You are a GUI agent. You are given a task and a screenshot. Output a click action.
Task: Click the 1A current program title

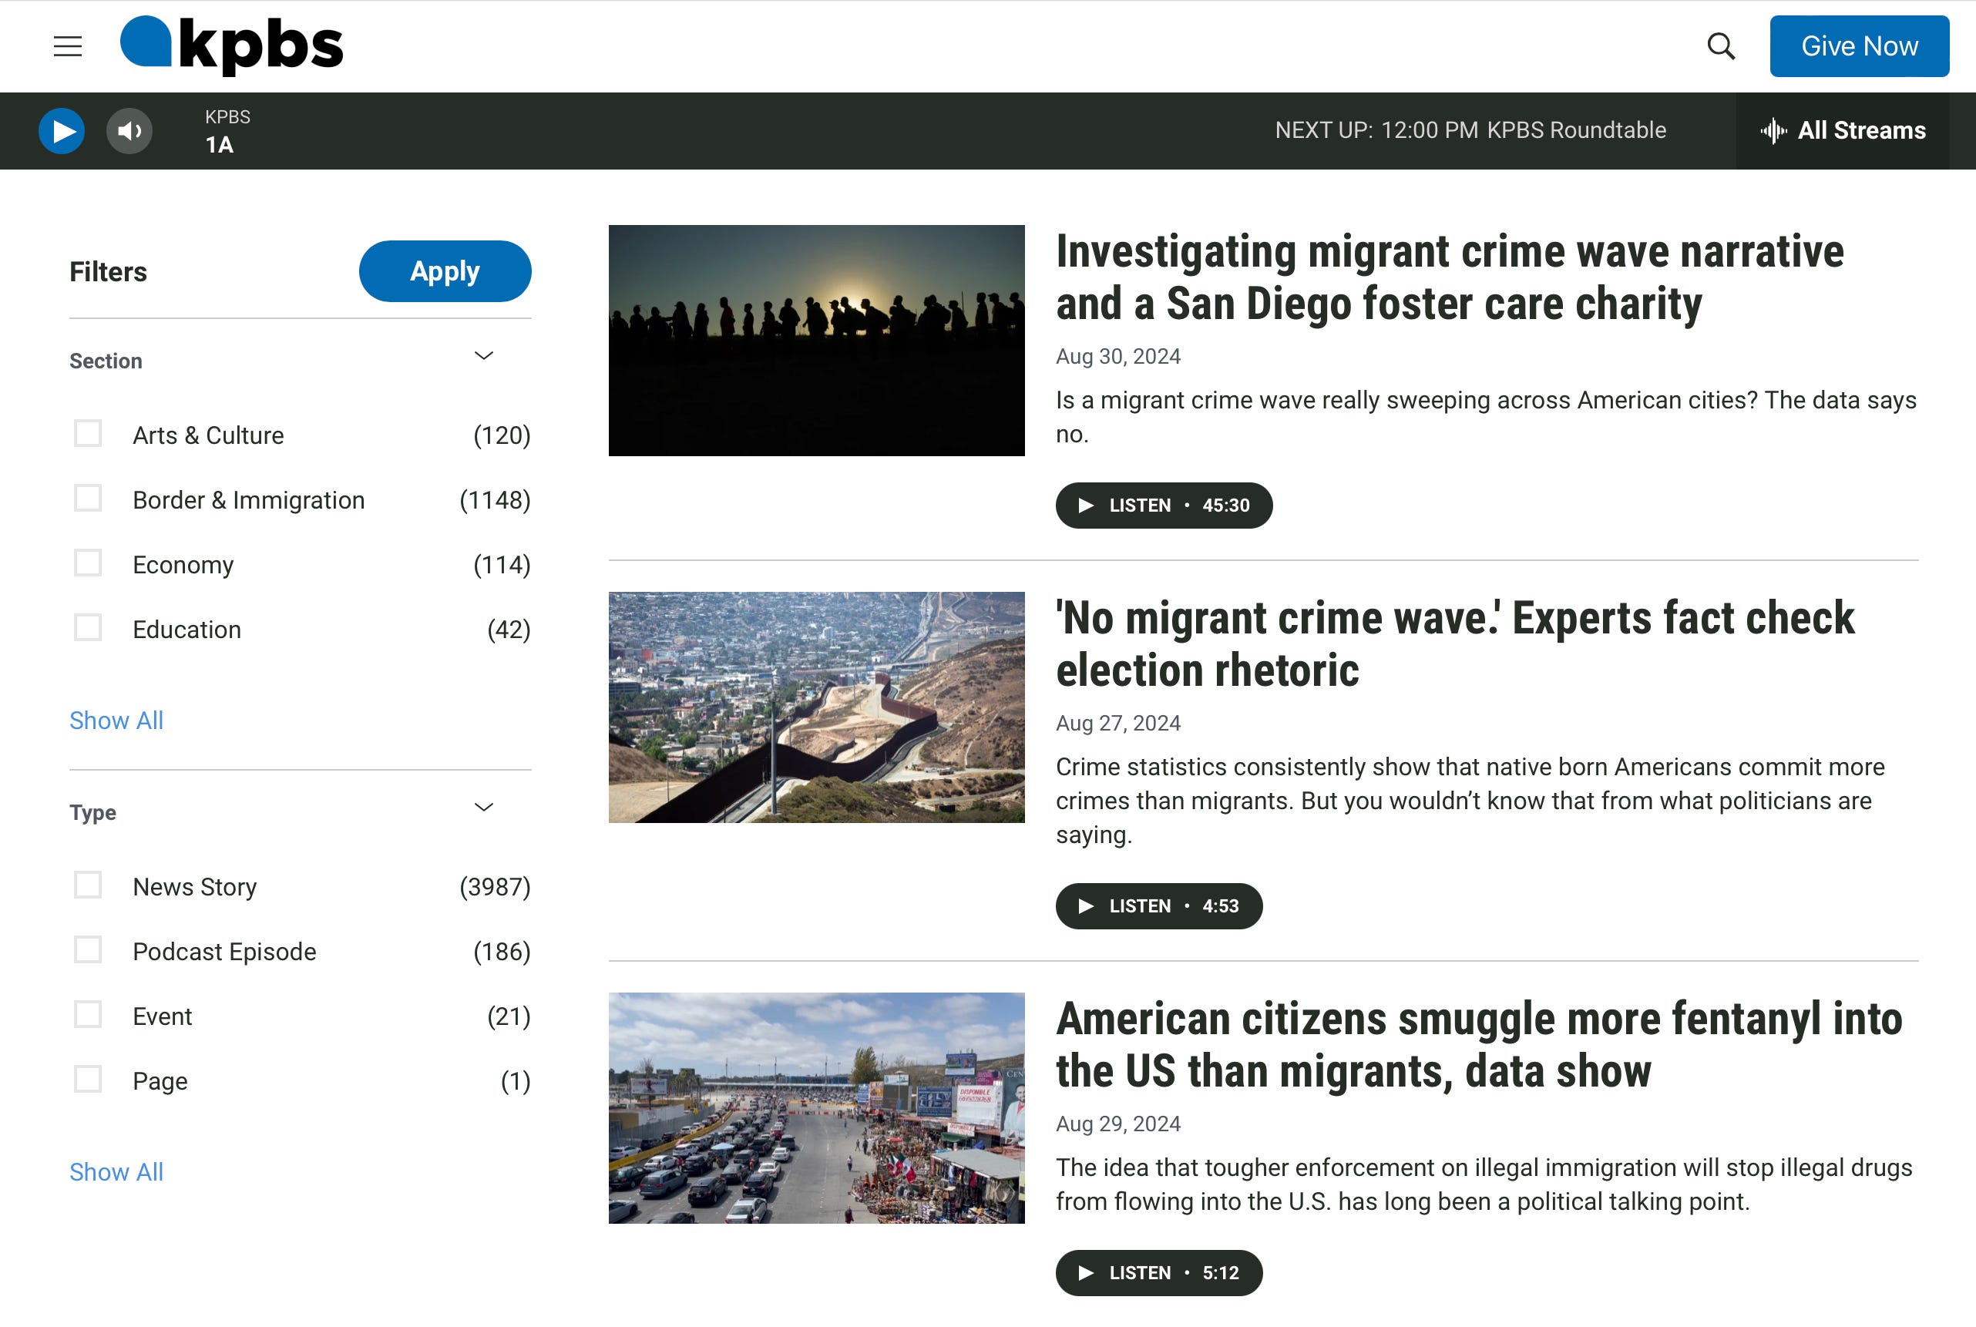pyautogui.click(x=220, y=145)
